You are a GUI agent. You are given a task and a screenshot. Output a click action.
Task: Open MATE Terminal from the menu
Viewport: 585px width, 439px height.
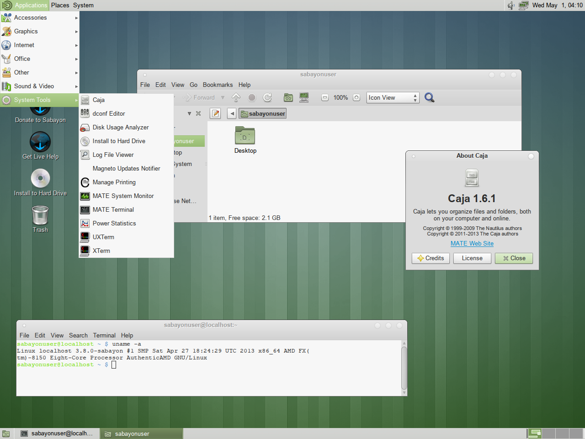point(127,209)
